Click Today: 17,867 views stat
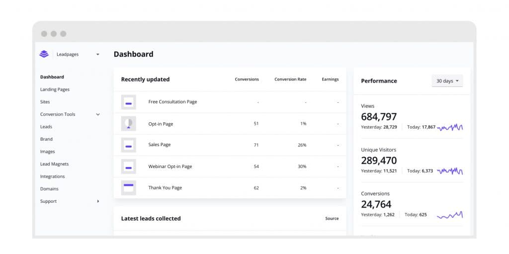The height and width of the screenshot is (254, 509). point(422,127)
